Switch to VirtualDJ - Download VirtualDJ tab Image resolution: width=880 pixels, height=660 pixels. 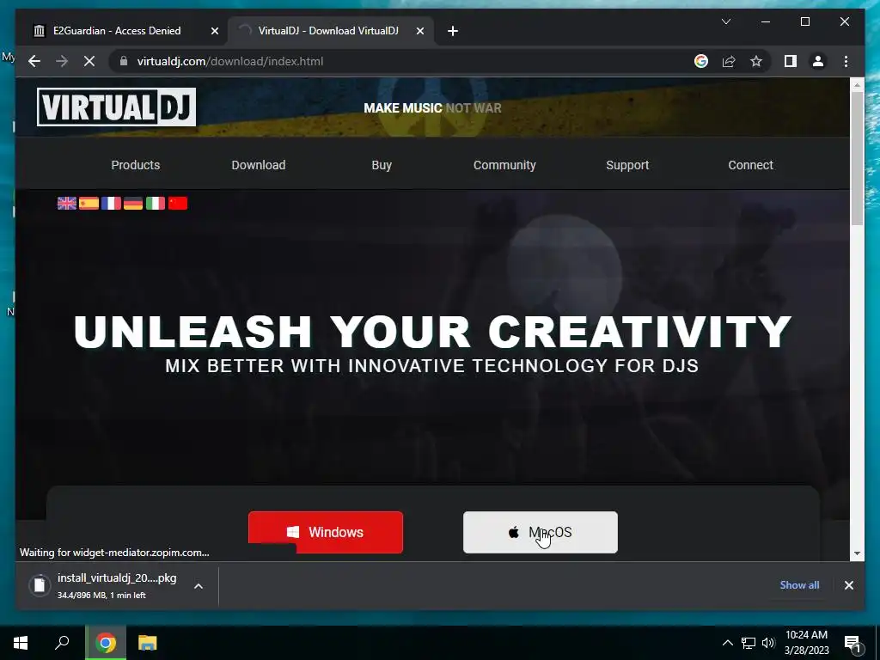point(328,31)
